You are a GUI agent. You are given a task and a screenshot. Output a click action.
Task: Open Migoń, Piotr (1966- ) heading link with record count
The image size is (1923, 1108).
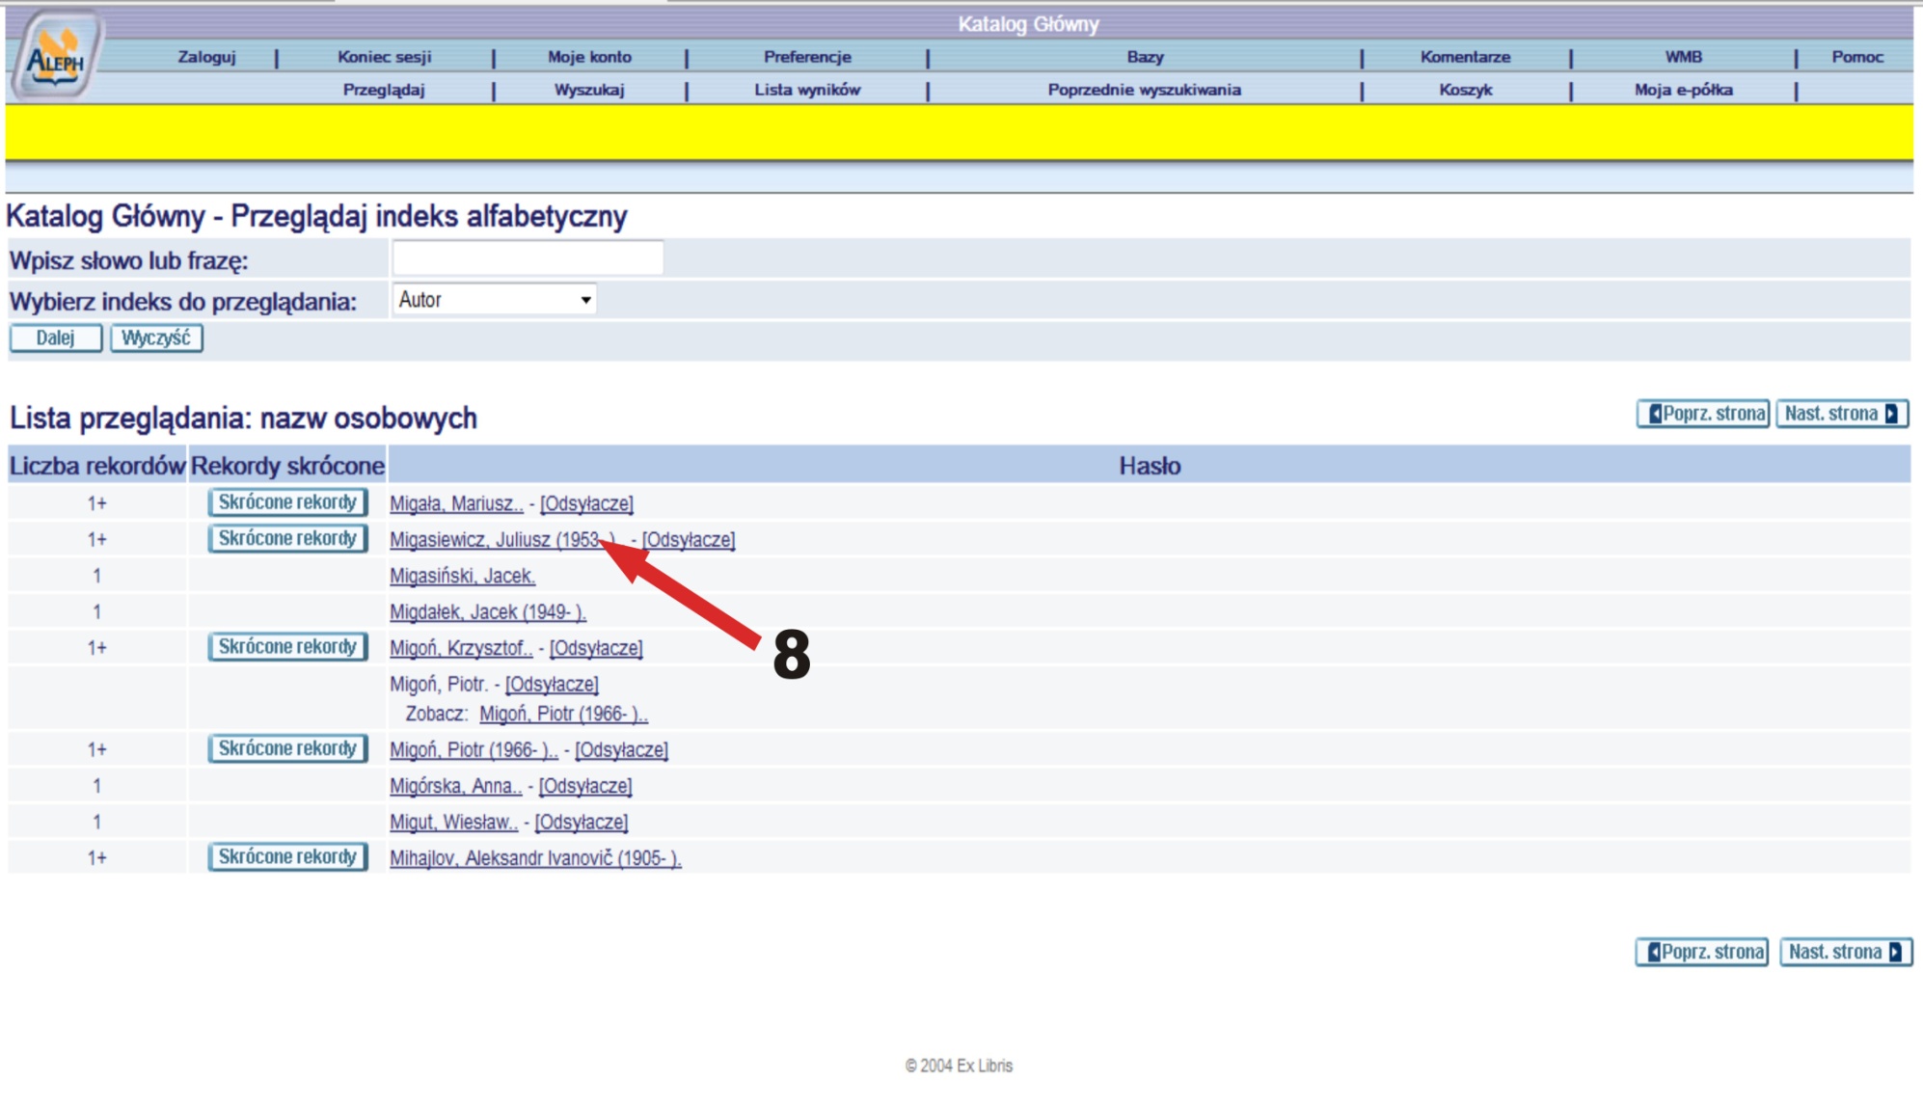474,750
